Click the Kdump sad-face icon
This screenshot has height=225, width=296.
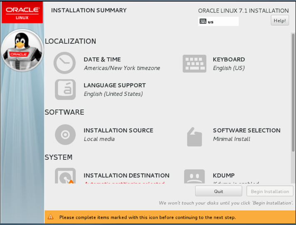pos(195,176)
